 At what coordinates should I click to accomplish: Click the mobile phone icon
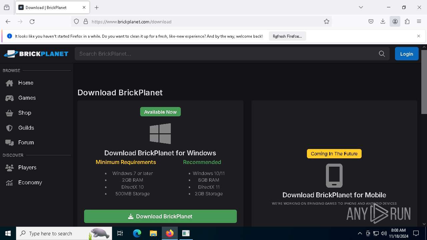click(334, 175)
